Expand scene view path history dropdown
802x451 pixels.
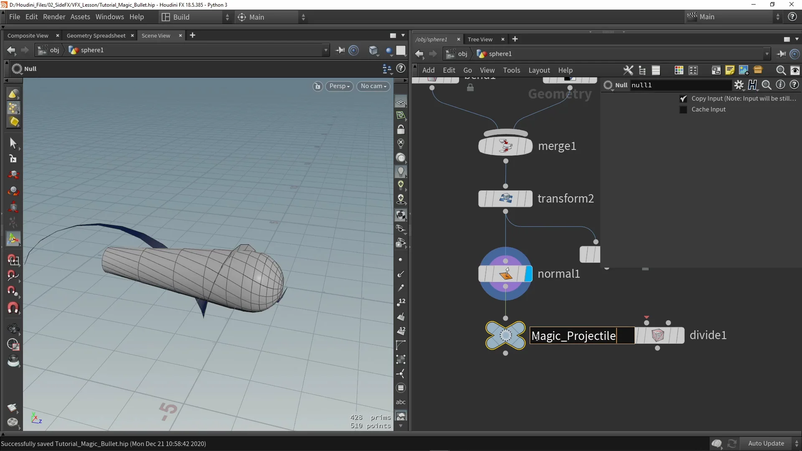(x=326, y=50)
